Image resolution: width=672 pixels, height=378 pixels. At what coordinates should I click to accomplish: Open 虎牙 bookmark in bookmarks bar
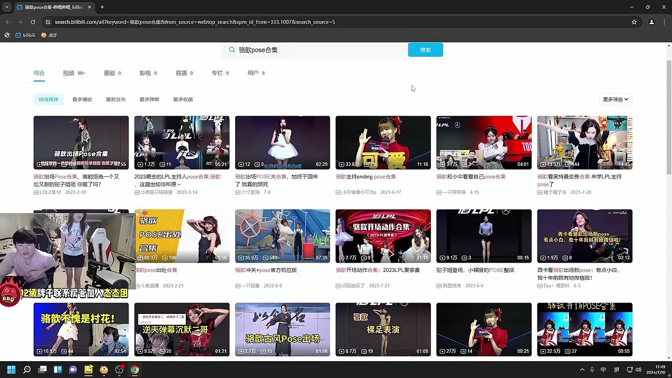click(x=49, y=35)
